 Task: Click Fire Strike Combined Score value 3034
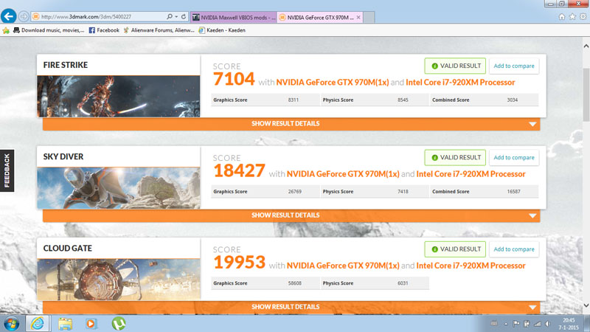click(x=512, y=100)
